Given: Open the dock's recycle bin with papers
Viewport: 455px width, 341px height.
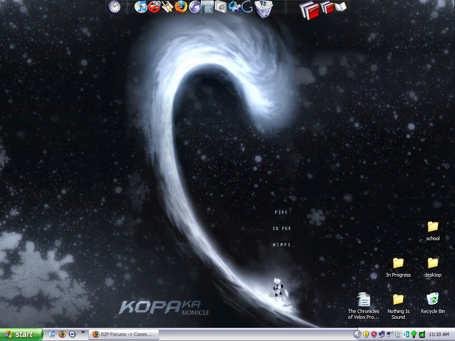Looking at the screenshot, I should 264,8.
